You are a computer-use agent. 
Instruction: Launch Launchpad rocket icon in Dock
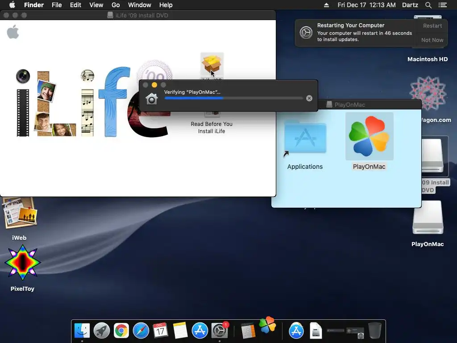[101, 330]
